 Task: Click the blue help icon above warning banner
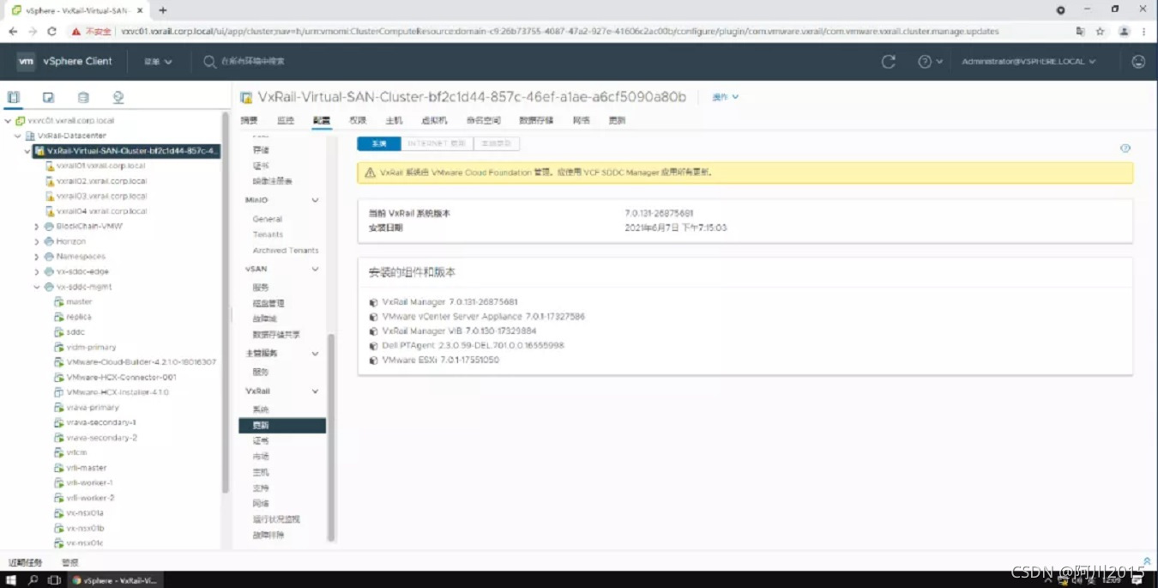click(x=1125, y=149)
